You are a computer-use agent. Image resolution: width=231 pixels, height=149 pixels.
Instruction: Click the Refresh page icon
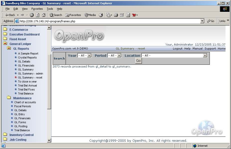pos(38,15)
